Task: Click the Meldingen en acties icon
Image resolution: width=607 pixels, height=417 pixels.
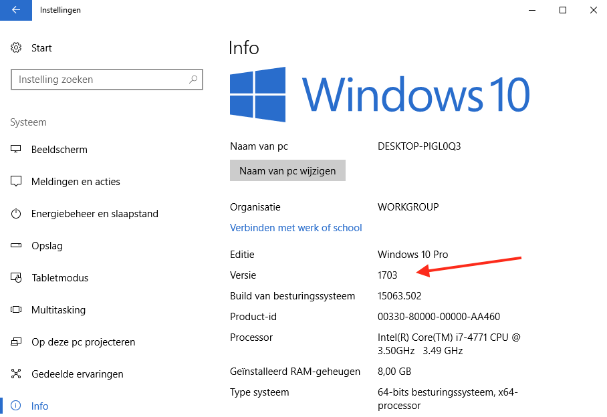Action: tap(17, 182)
